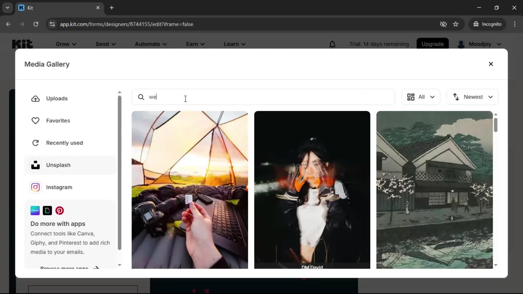Open the Pinterest app integration
Image resolution: width=523 pixels, height=294 pixels.
(x=59, y=210)
